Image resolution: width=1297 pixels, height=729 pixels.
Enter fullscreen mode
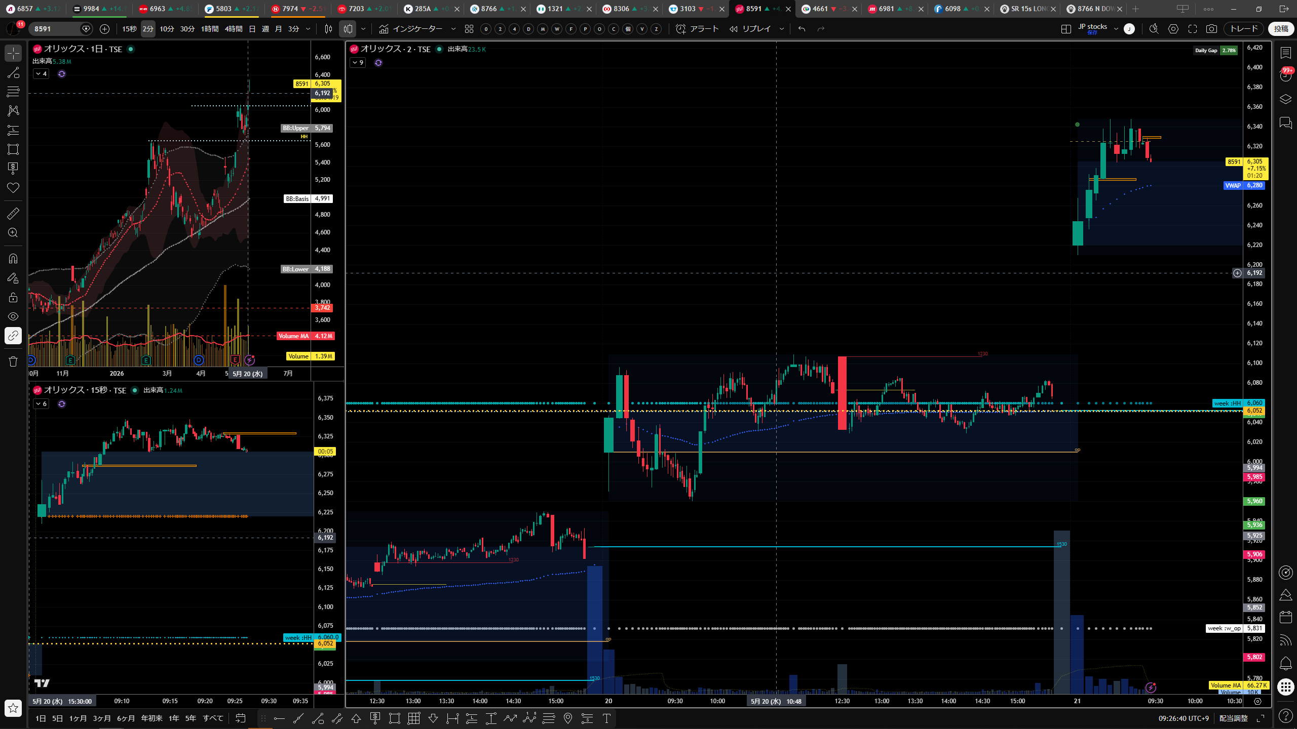tap(1193, 29)
